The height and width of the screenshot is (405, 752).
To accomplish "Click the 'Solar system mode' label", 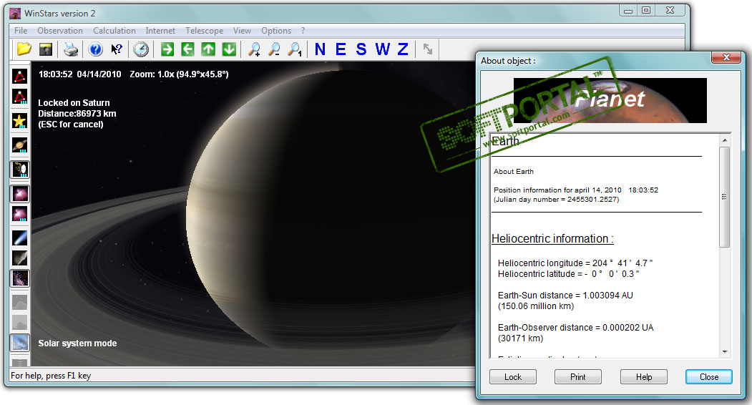I will (x=78, y=343).
